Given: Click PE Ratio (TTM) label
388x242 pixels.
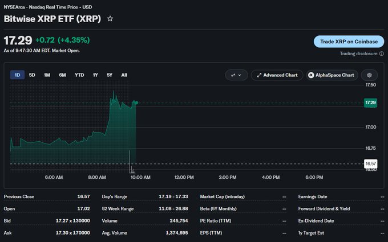Looking at the screenshot, I should (216, 221).
